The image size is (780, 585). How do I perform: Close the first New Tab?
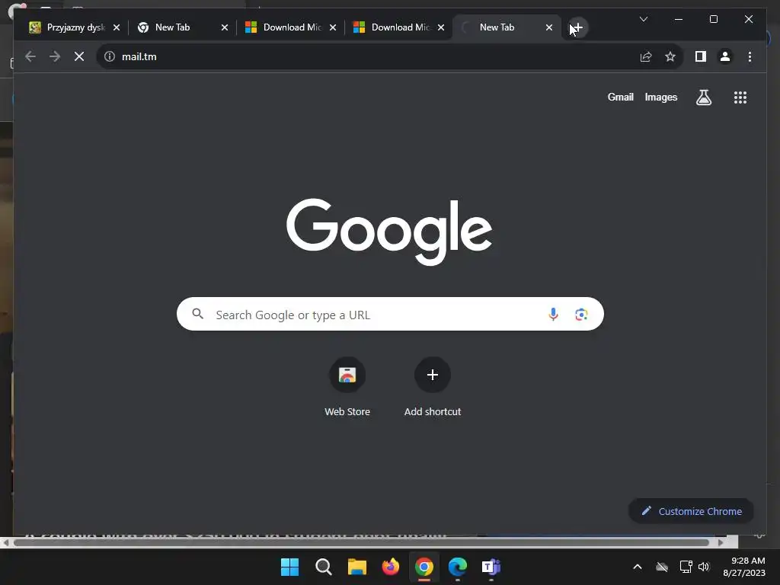[x=225, y=27]
